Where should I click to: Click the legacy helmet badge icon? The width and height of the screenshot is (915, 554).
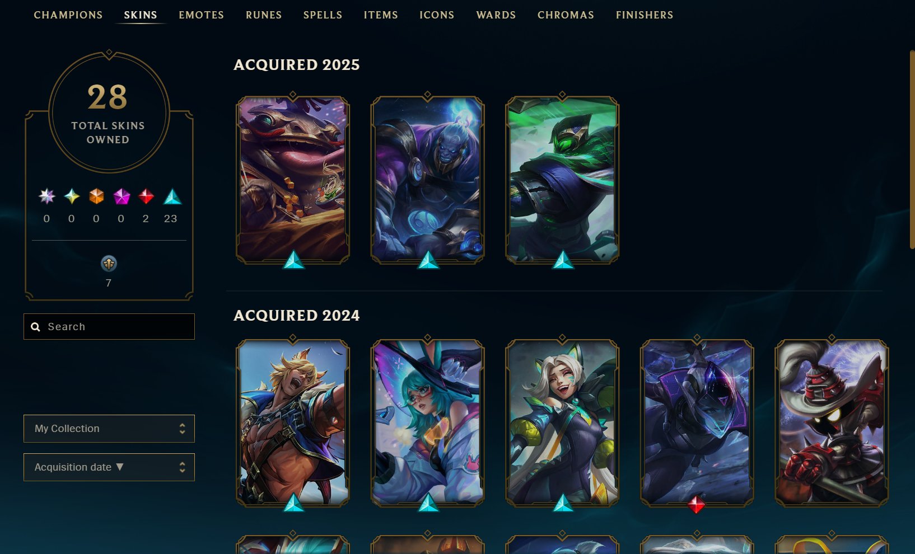point(109,263)
